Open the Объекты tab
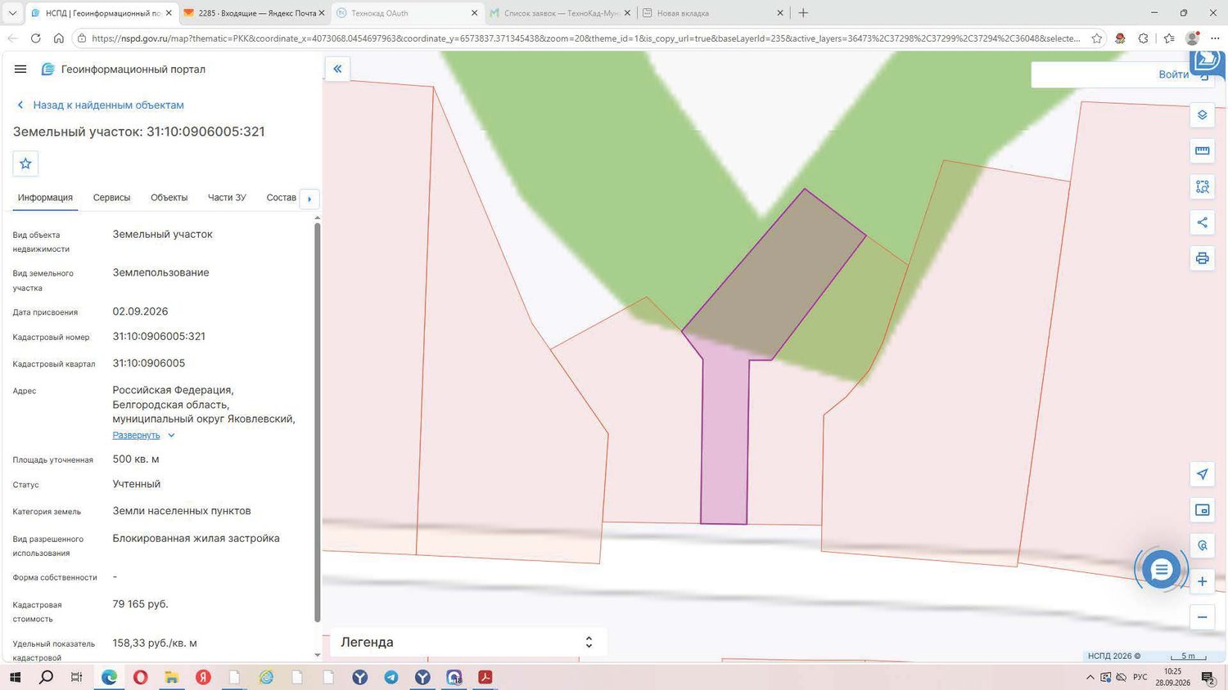 169,198
